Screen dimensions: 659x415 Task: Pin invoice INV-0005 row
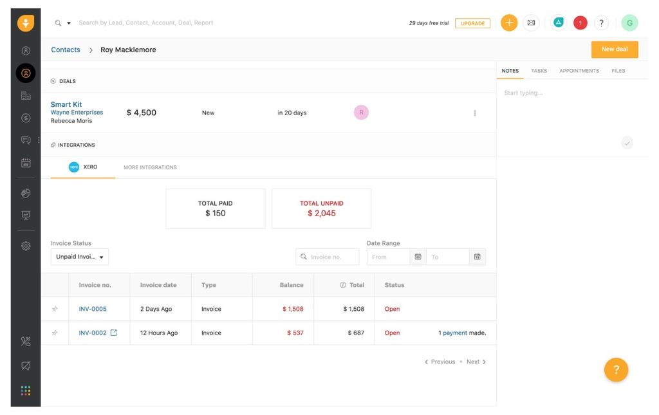tap(55, 309)
